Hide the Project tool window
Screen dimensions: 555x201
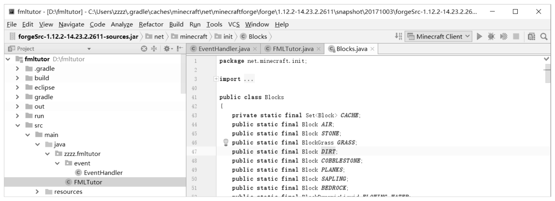pos(180,49)
